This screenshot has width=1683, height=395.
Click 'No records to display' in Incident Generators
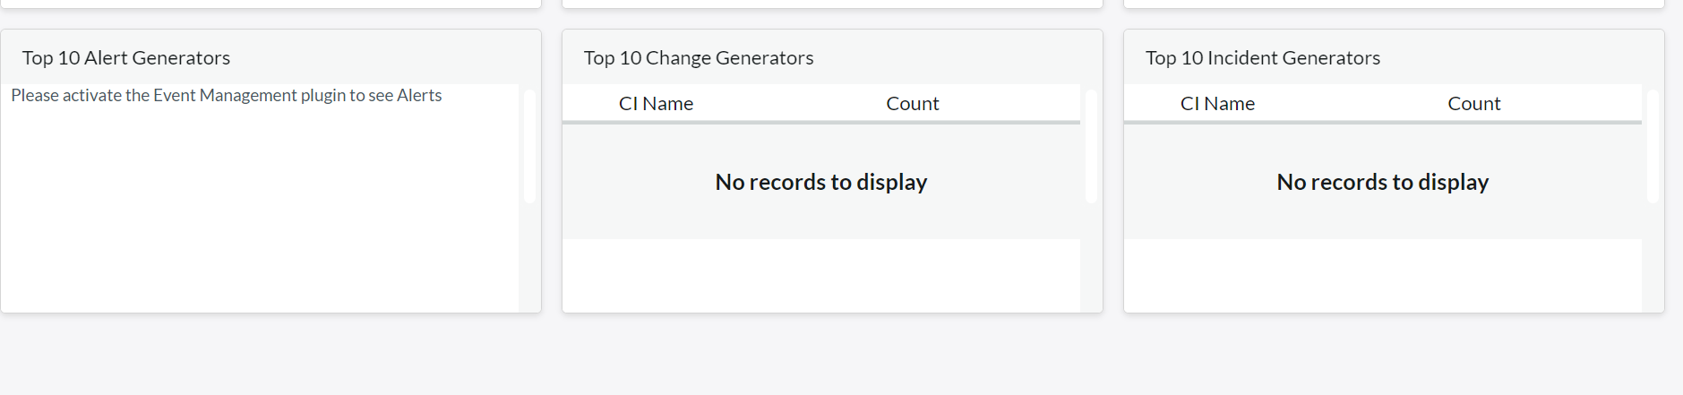click(x=1383, y=182)
